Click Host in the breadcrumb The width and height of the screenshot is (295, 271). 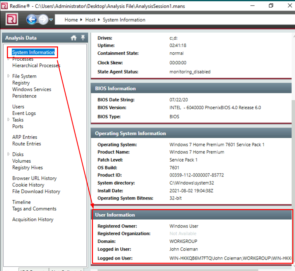click(90, 20)
